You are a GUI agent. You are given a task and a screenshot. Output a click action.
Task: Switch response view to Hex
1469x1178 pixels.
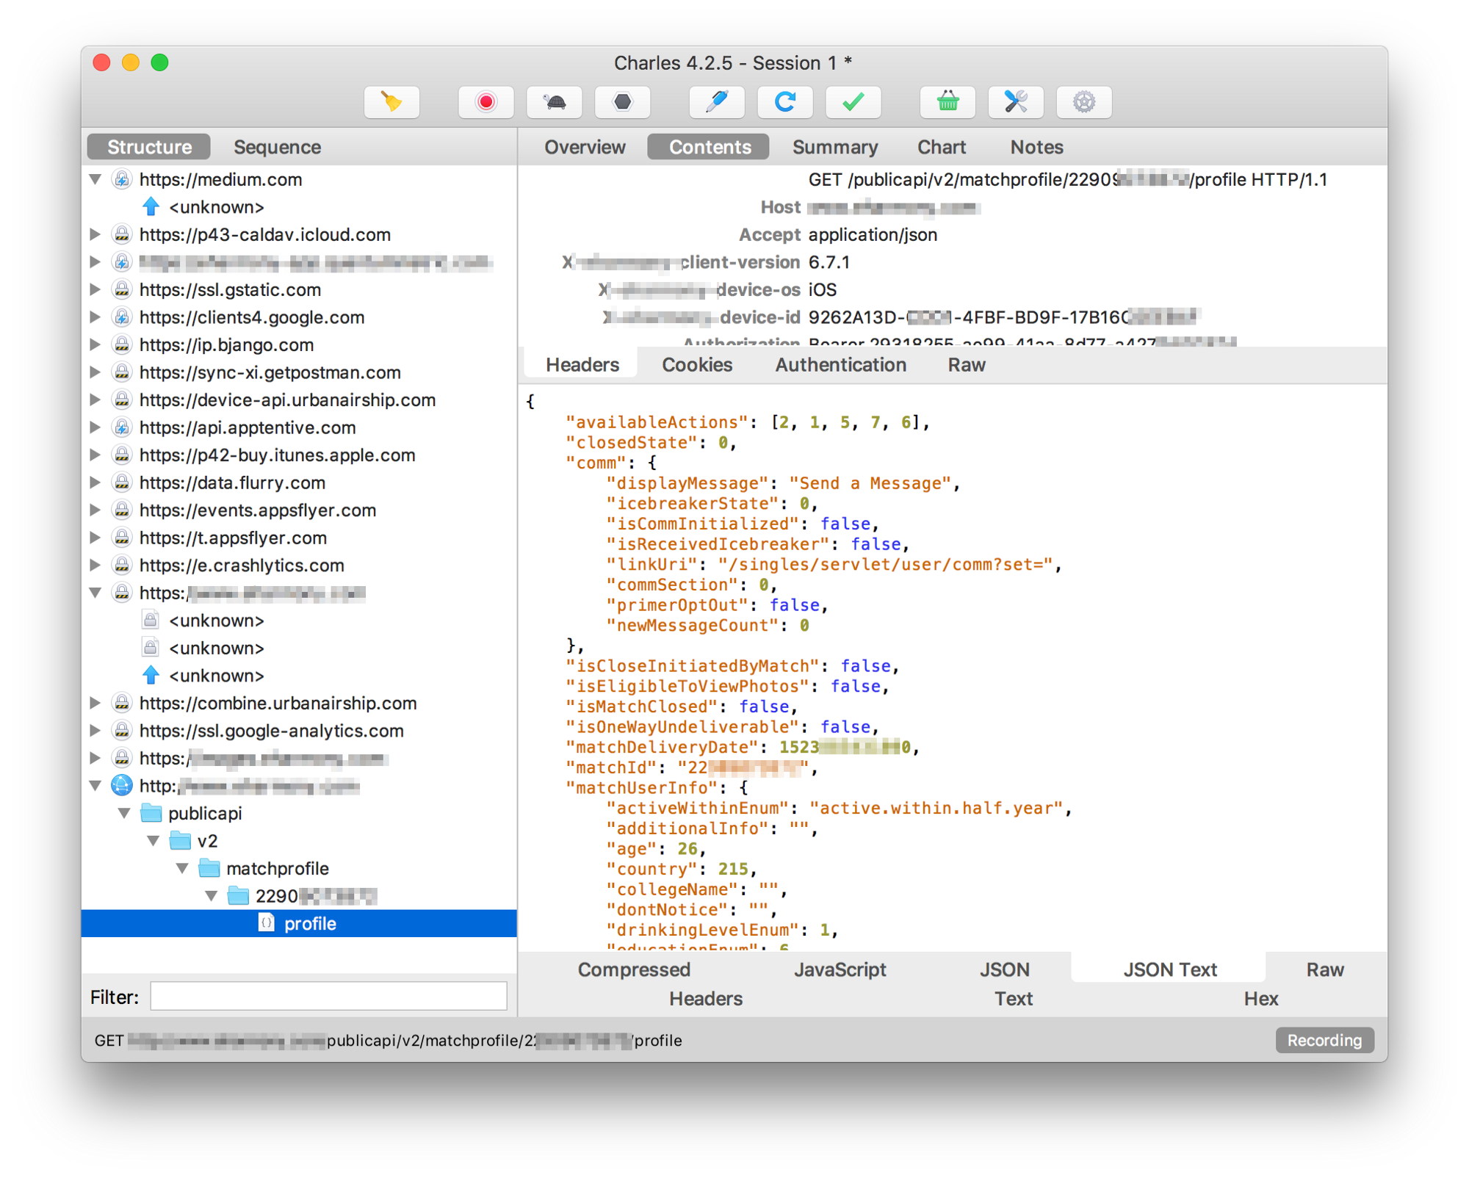click(x=1260, y=999)
